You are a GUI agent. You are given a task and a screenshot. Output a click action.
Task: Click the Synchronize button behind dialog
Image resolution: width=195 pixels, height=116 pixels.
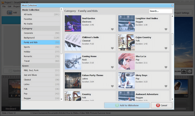coord(12,71)
